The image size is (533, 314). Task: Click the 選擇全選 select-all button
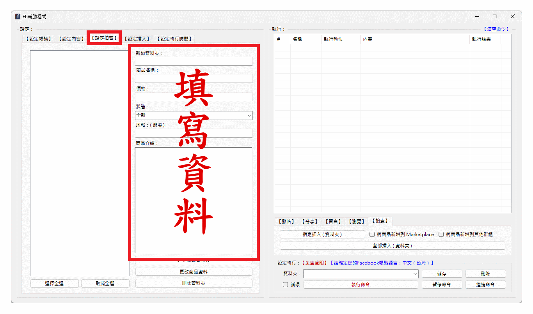point(54,283)
